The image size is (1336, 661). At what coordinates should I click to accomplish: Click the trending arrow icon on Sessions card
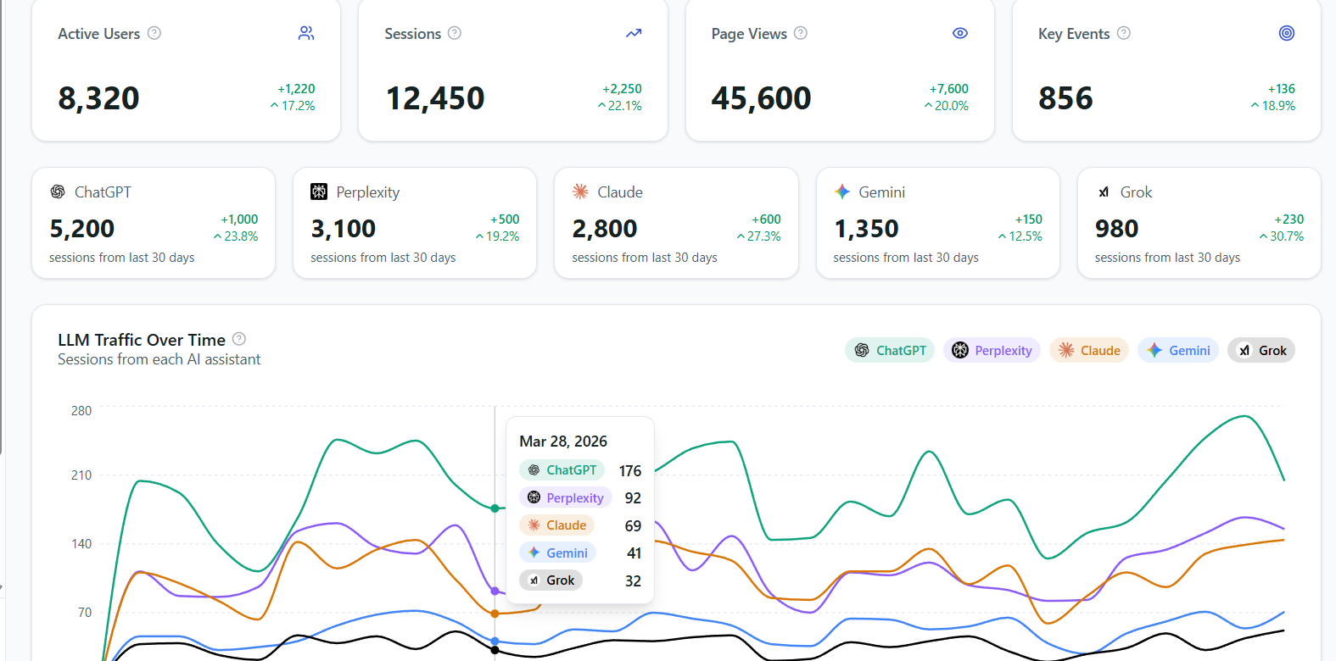point(634,33)
